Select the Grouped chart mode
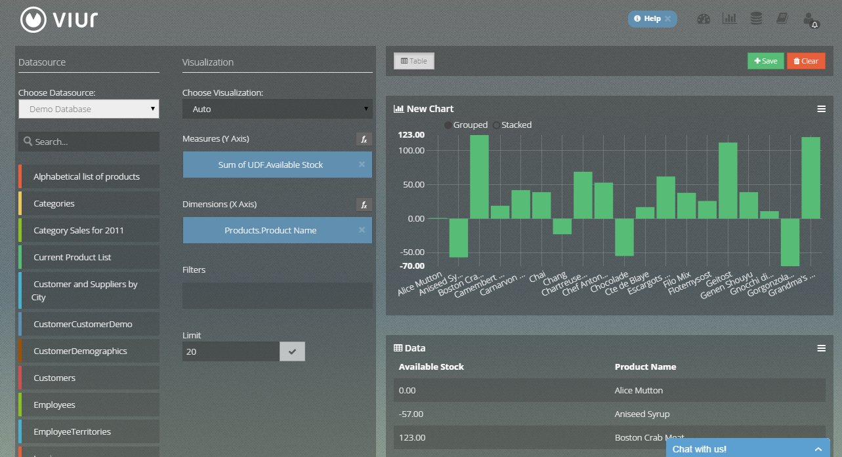842x457 pixels. tap(466, 125)
